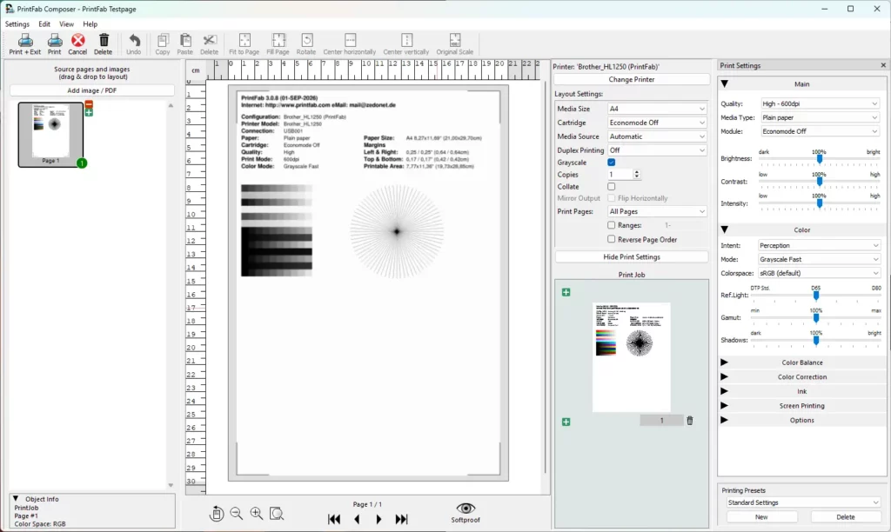Click the Contrast slider handle

(820, 182)
